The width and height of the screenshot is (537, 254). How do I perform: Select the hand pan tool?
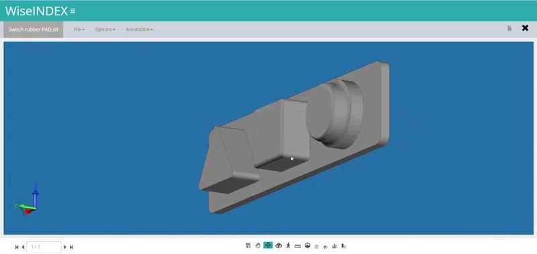click(258, 245)
